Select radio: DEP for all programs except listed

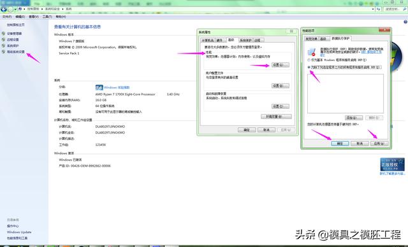click(309, 67)
